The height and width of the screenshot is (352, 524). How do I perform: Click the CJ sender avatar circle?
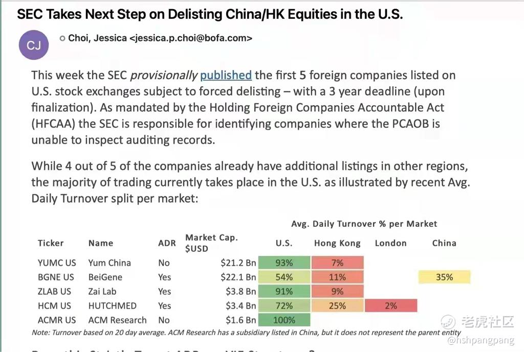tap(34, 45)
